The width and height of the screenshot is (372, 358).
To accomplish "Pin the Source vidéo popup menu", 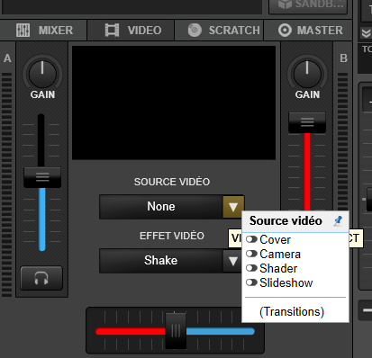I will [338, 221].
